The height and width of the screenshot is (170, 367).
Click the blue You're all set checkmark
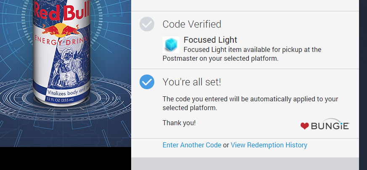[147, 82]
